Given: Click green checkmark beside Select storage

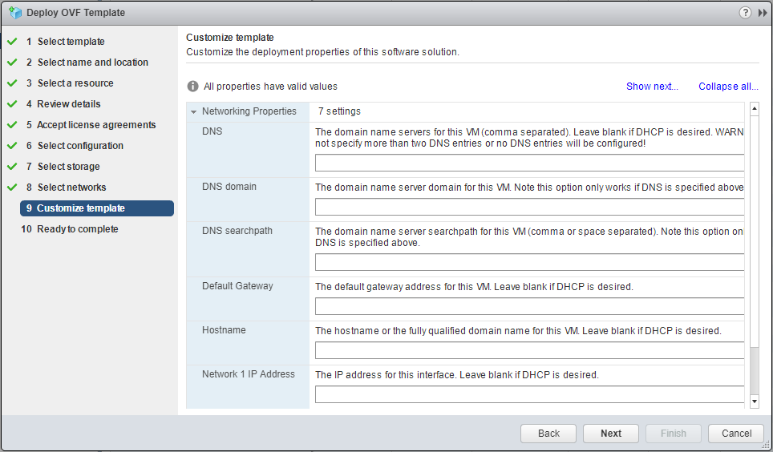Looking at the screenshot, I should coord(12,167).
